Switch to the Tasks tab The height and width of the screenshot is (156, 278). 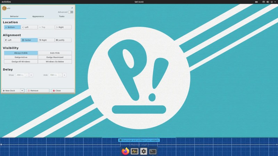tap(62, 16)
